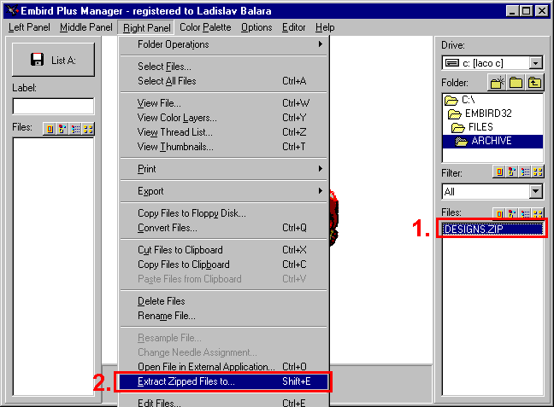Click tree-style view icon above left Files list
Screen dimensions: 554x407
pyautogui.click(x=62, y=129)
